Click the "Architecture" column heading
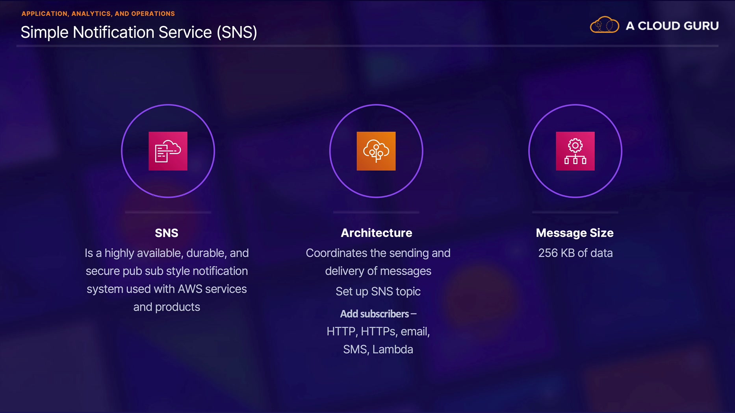Image resolution: width=735 pixels, height=413 pixels. (377, 233)
